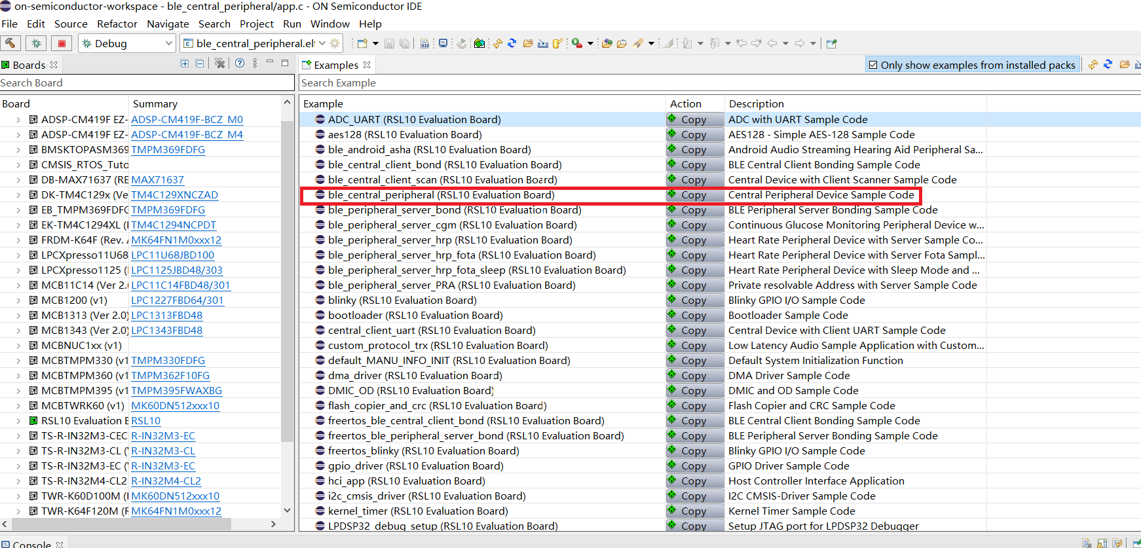Click the blue refresh icon in Examples panel
Screen dimensions: 1141x548
1108,64
